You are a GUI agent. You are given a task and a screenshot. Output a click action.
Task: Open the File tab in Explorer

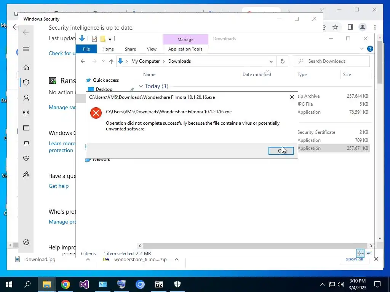pos(86,49)
